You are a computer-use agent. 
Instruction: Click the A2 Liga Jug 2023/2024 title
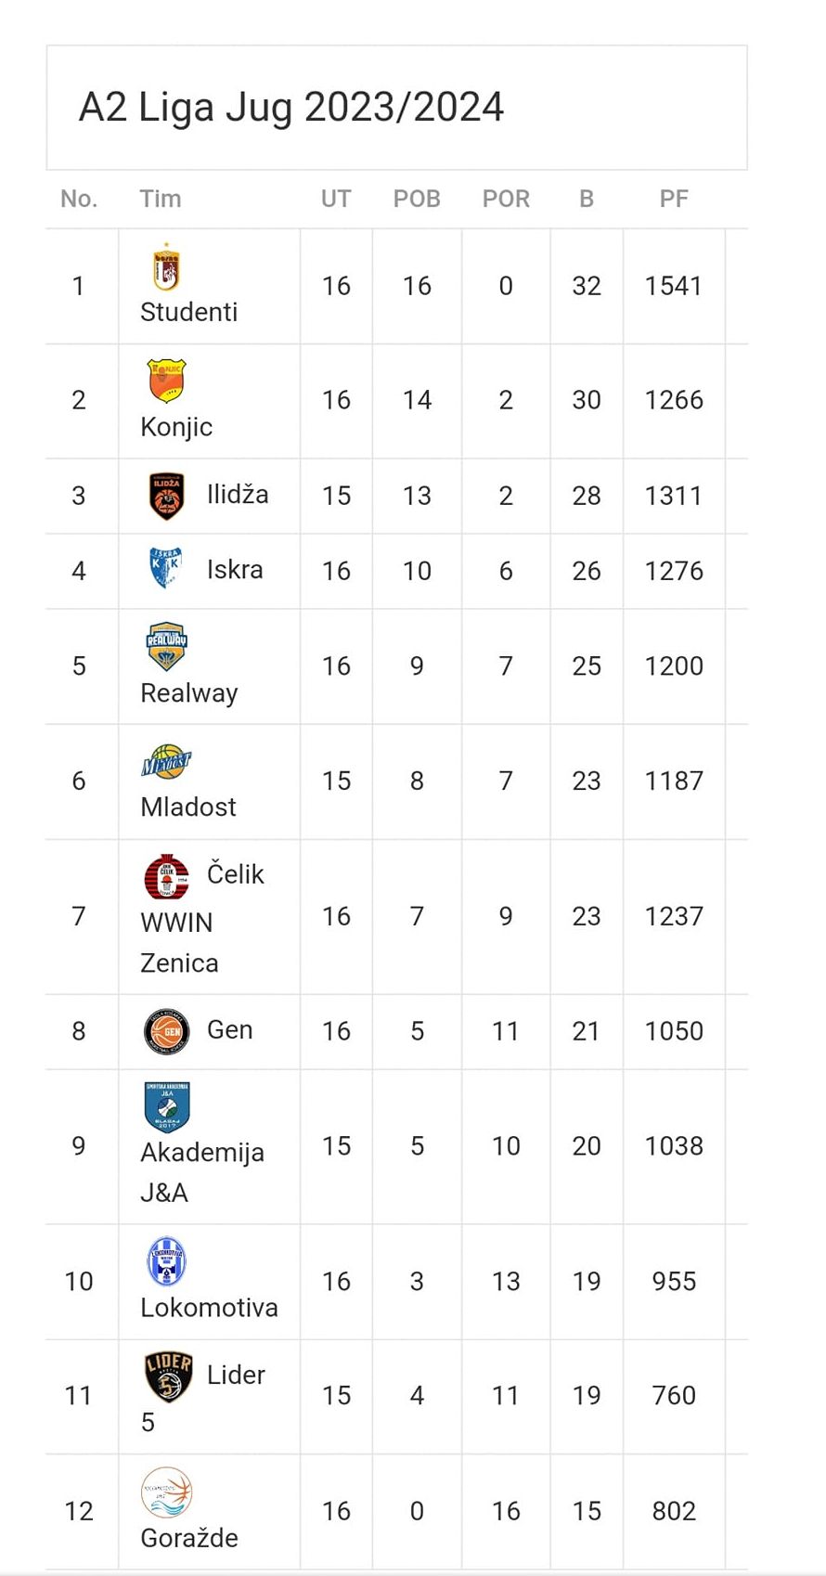pos(291,107)
